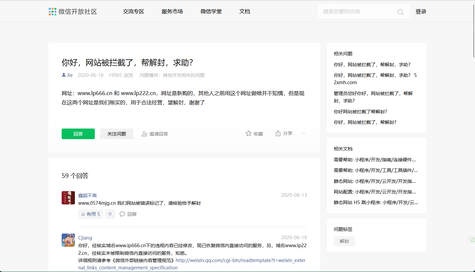Open the three-dots more options menu
475x272 pixels.
(304, 133)
